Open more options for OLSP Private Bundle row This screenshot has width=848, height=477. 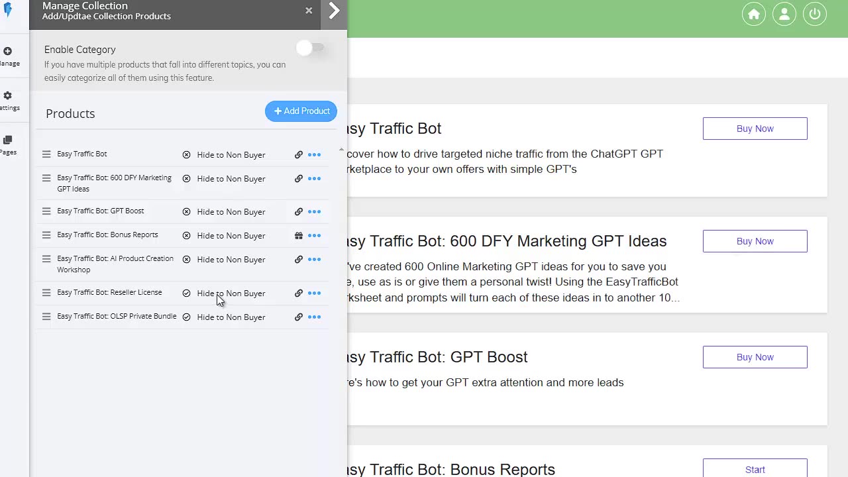[314, 317]
